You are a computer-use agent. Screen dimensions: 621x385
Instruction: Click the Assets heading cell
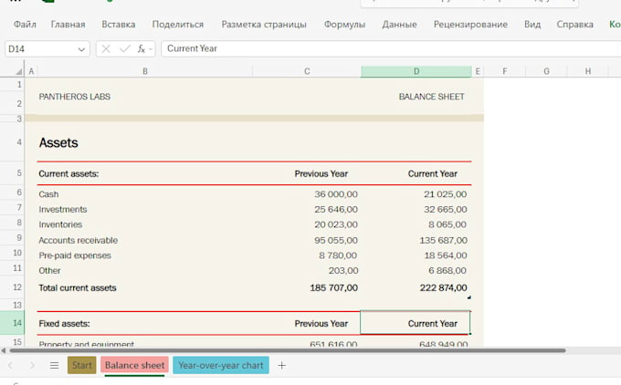[58, 142]
